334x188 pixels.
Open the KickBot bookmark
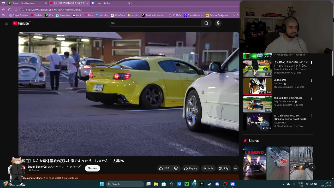click(133, 15)
